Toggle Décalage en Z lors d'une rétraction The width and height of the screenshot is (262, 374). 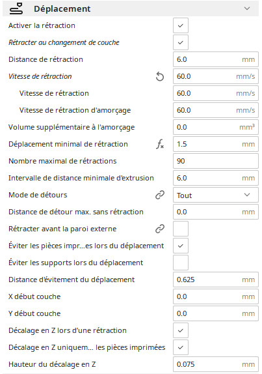(x=181, y=330)
